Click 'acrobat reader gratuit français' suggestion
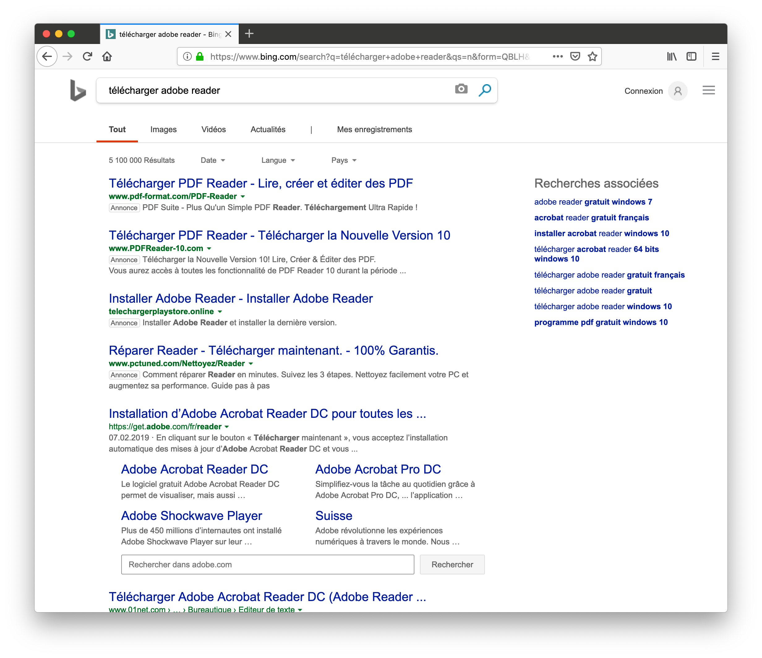This screenshot has width=762, height=658. (591, 218)
